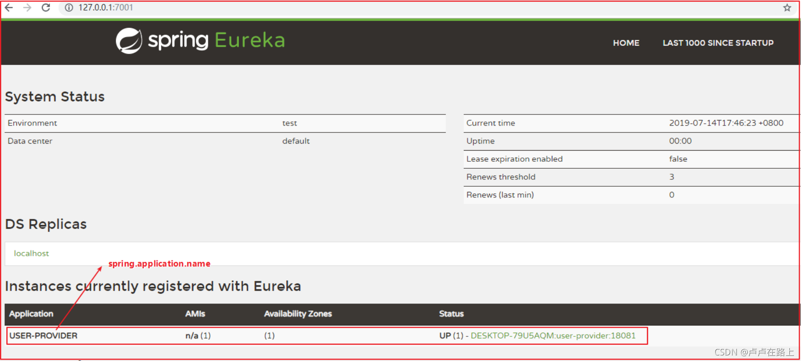Select the n/a (1) AMIs cell
The image size is (801, 361).
[198, 336]
